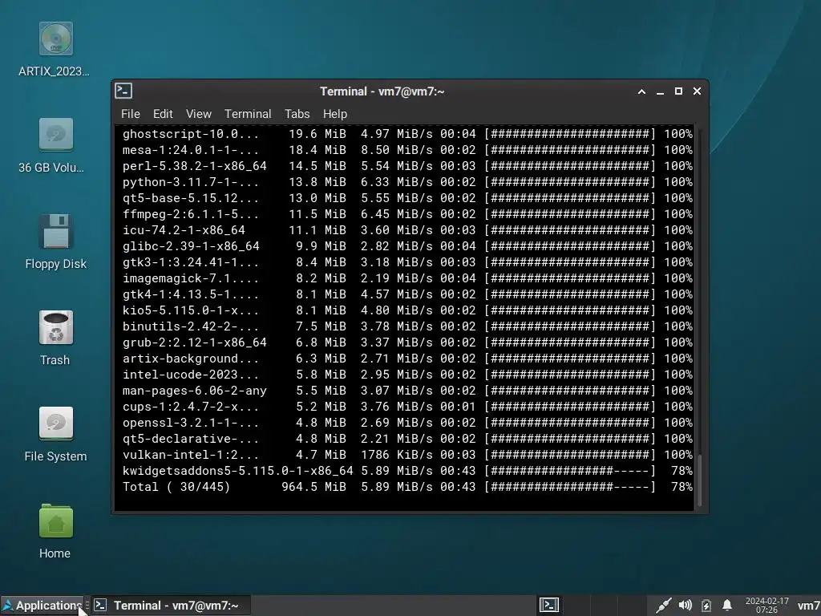The height and width of the screenshot is (616, 821).
Task: Open the Trash desktop icon
Action: 55,327
